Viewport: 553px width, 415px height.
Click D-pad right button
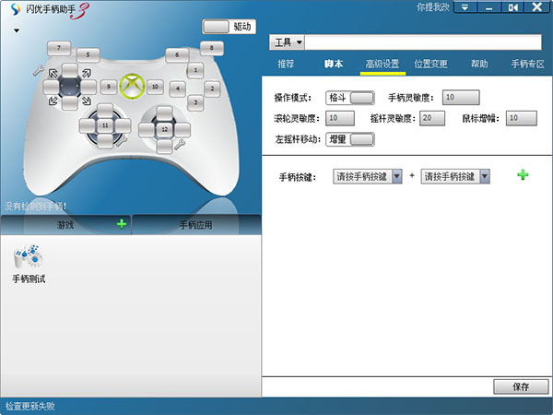(x=88, y=88)
